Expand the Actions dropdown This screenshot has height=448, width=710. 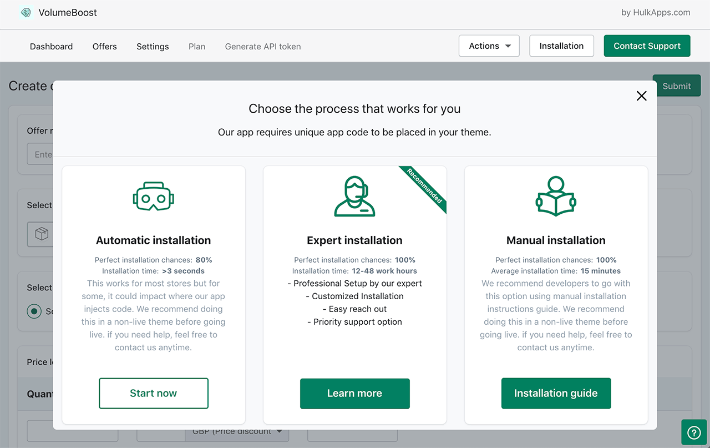point(489,46)
